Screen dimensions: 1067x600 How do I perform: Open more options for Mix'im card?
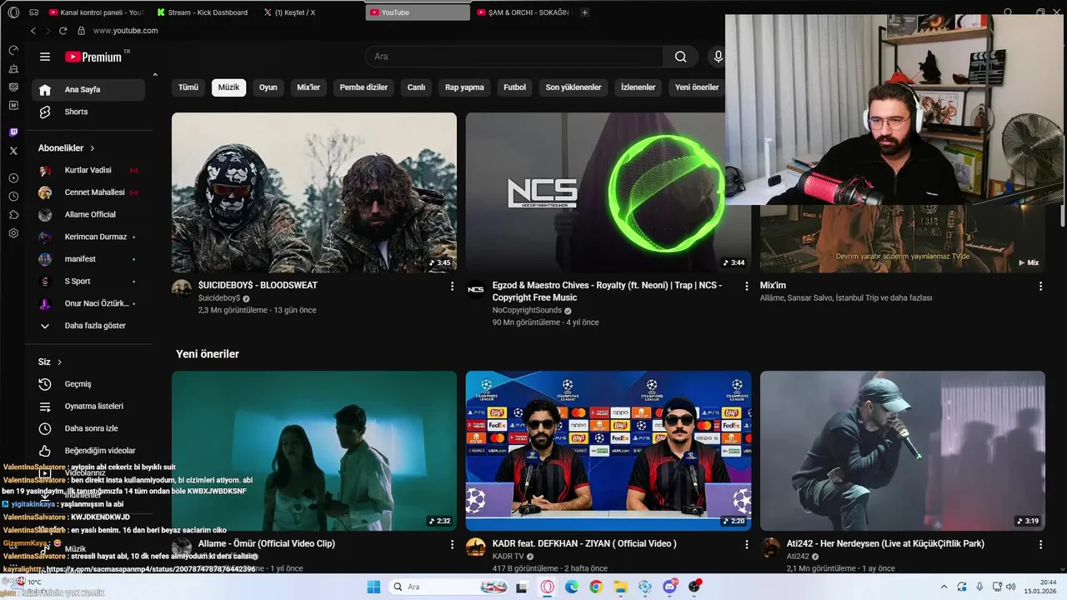coord(1040,286)
